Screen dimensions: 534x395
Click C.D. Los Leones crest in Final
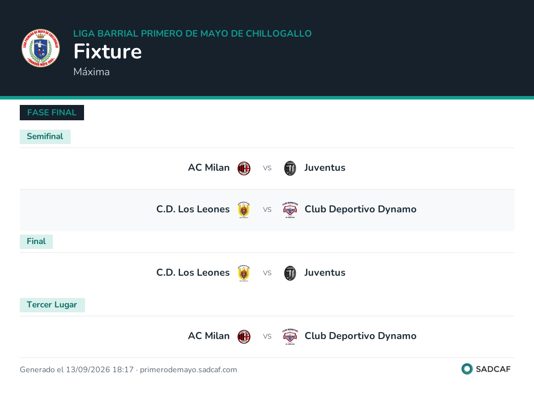(244, 273)
